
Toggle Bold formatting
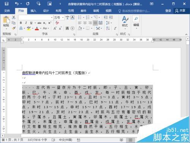[21, 23]
